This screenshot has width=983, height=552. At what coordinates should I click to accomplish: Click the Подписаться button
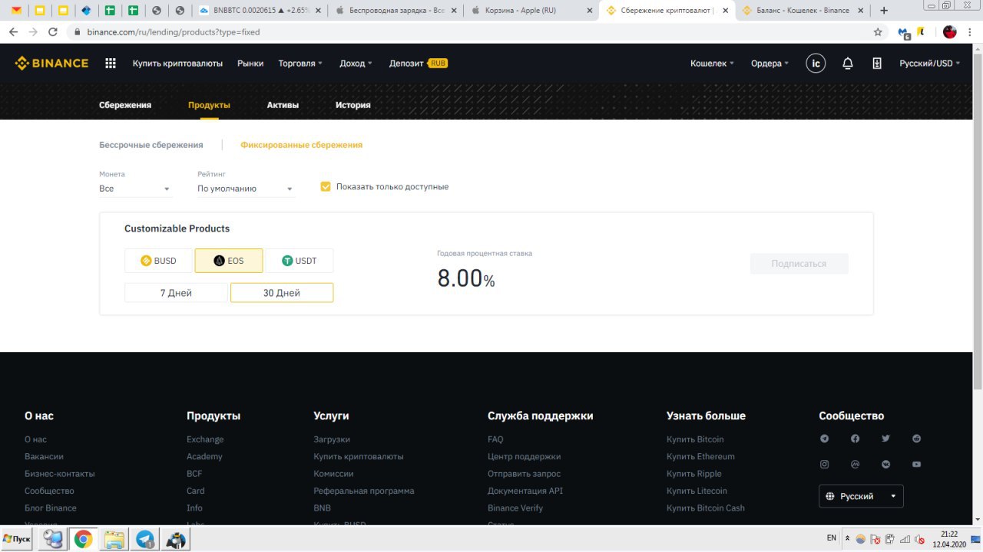point(799,264)
